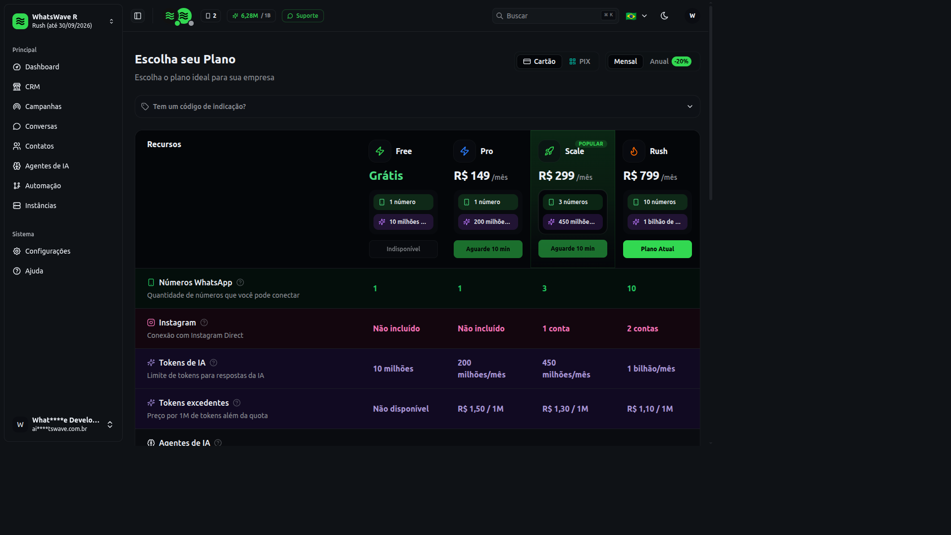The image size is (951, 535).
Task: Click the 1 número chip in Free plan
Action: (x=403, y=202)
